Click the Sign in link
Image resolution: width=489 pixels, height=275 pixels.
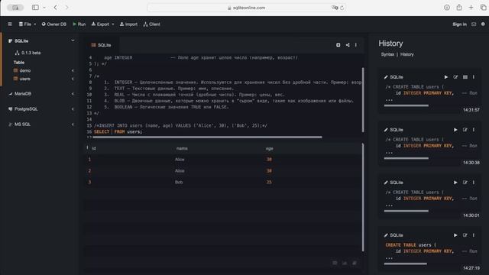pyautogui.click(x=459, y=24)
